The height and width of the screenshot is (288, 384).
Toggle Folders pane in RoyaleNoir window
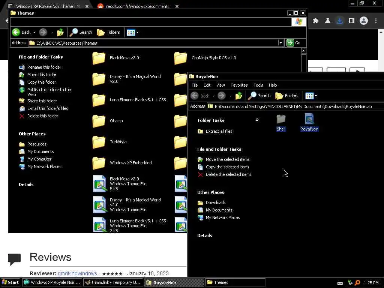coord(287,96)
